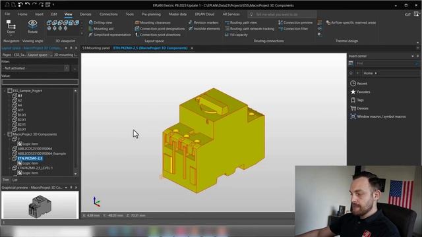Select the last top-row 3D viewpoint cube

click(x=76, y=22)
